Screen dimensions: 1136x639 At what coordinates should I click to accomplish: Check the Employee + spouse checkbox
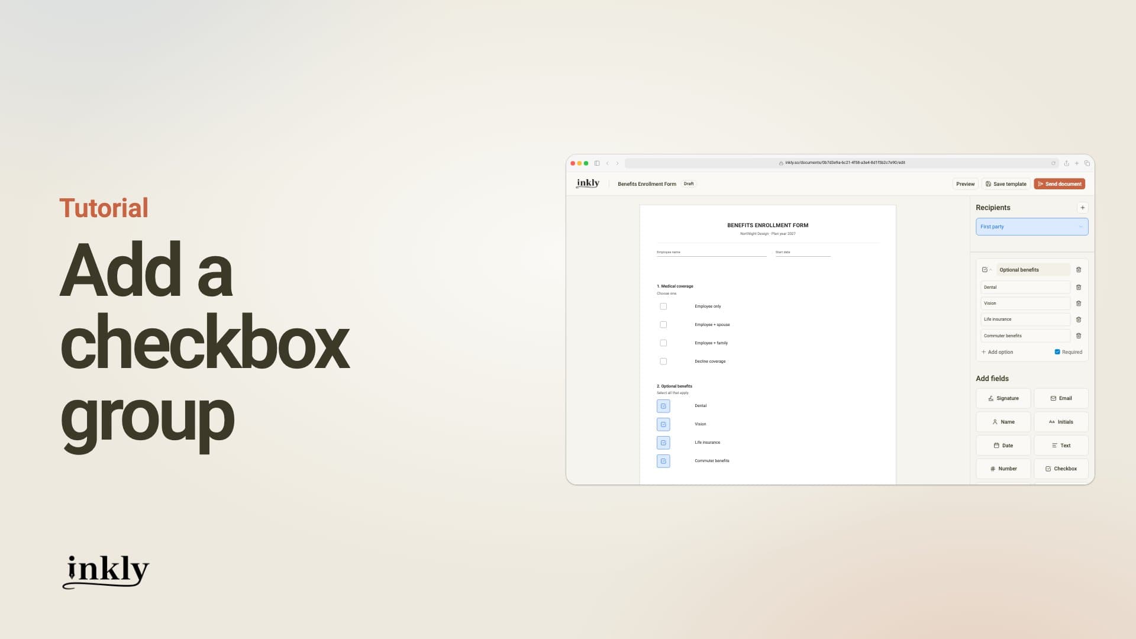pos(663,325)
